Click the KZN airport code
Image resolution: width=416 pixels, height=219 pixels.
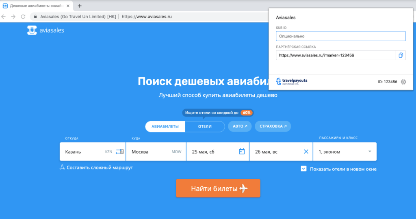tap(108, 152)
